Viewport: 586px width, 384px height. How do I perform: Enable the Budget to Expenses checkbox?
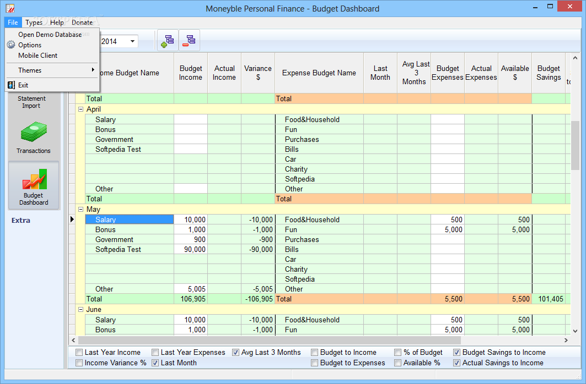[314, 363]
